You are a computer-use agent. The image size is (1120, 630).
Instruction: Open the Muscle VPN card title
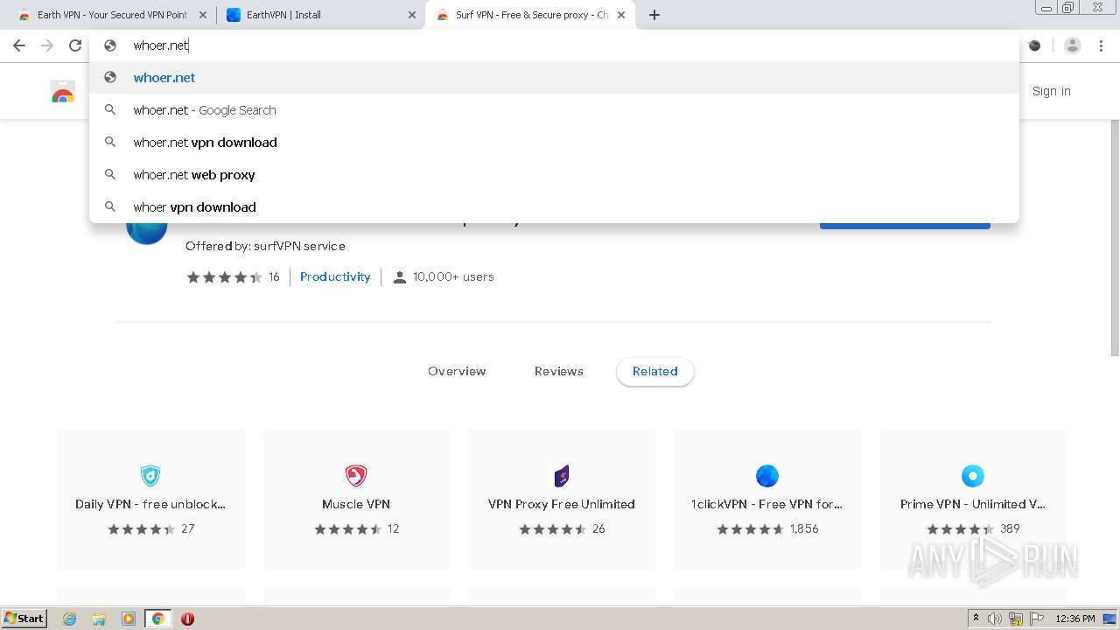coord(356,504)
